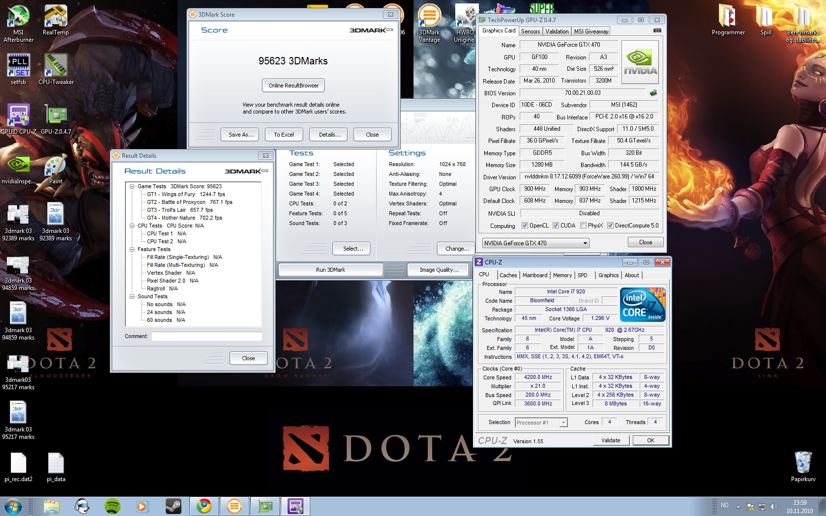Click the Change... settings button
Image resolution: width=826 pixels, height=516 pixels.
coord(457,249)
